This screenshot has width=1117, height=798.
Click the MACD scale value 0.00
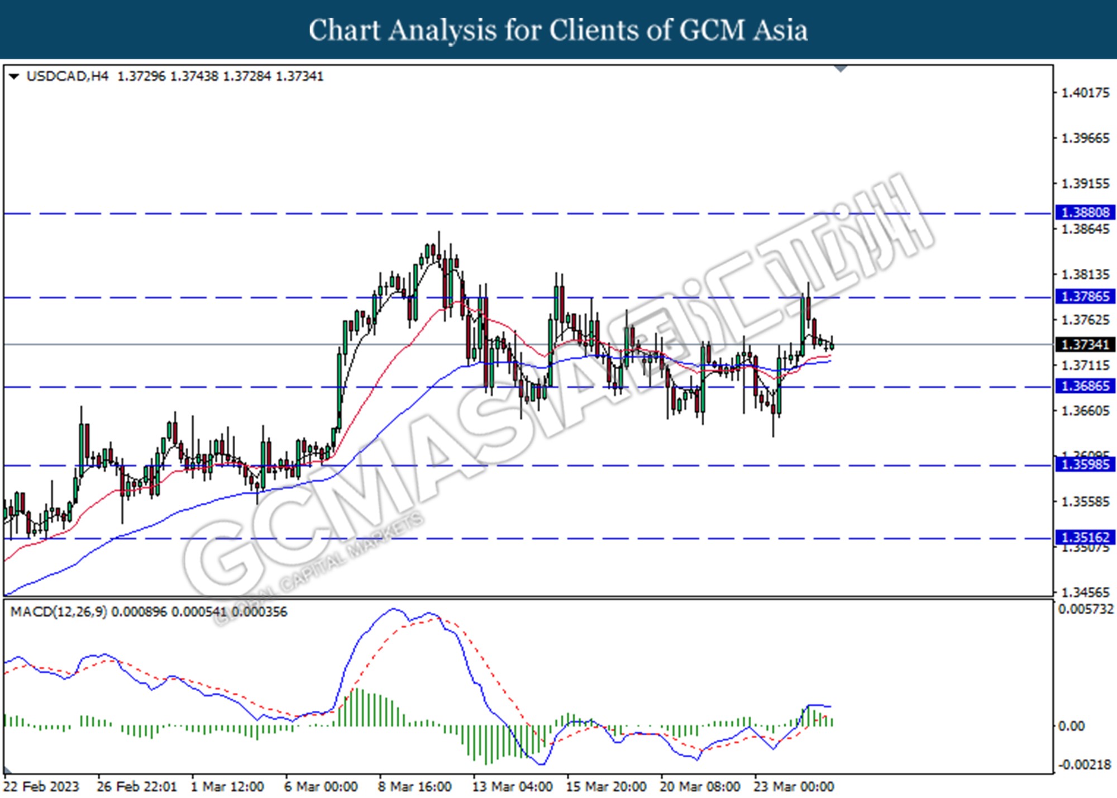tap(1072, 726)
